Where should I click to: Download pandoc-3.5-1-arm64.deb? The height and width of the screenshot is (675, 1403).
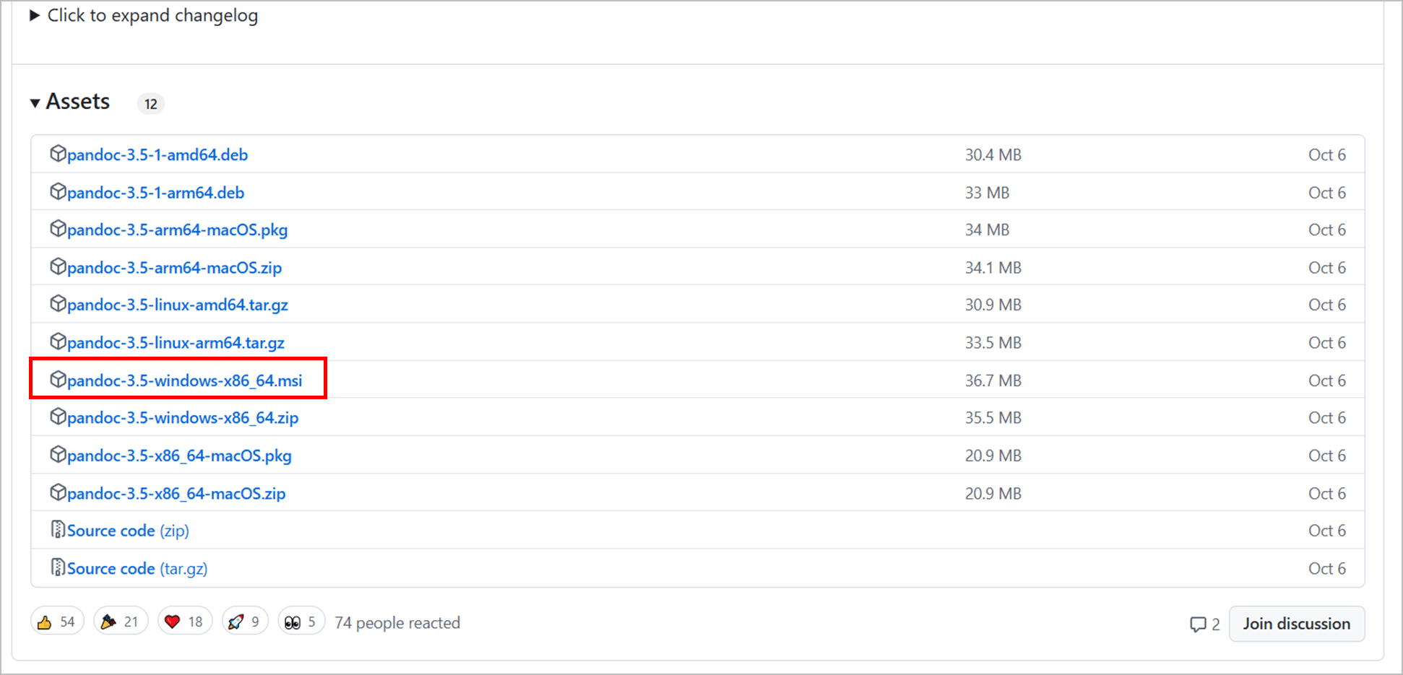tap(156, 193)
